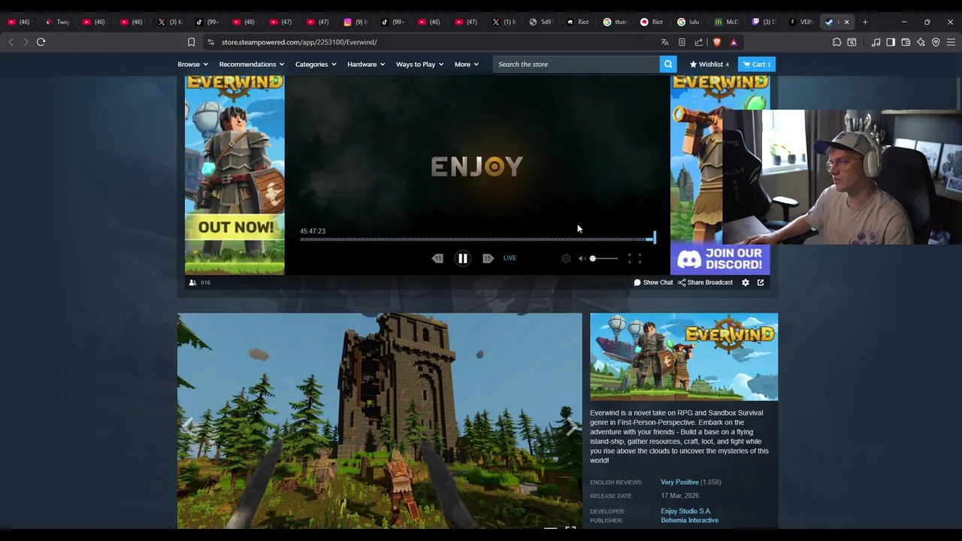Viewport: 962px width, 541px height.
Task: Open the Cart 1 button
Action: pyautogui.click(x=757, y=65)
